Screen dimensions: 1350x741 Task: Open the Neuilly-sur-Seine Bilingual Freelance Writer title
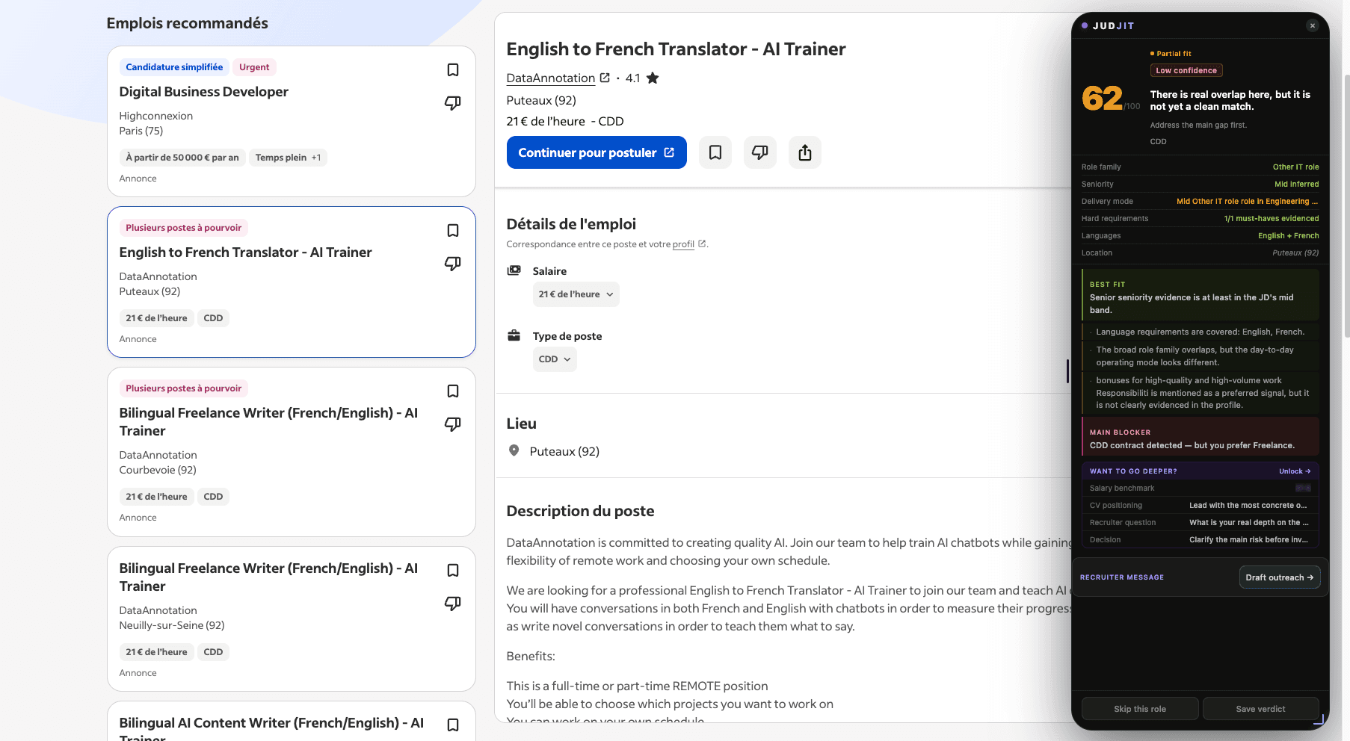tap(269, 577)
